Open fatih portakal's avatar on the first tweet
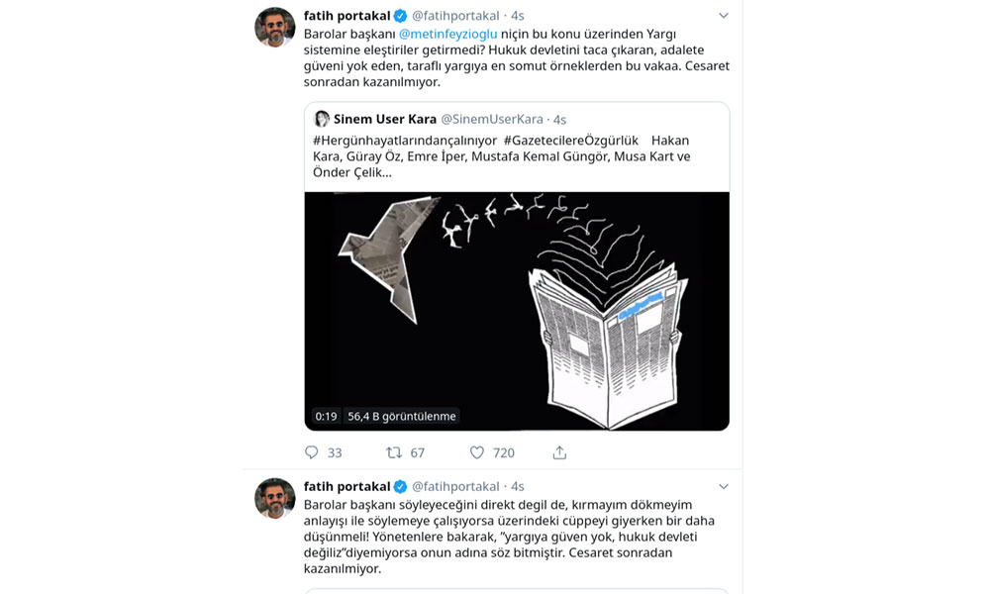Viewport: 990px width, 594px height. pyautogui.click(x=274, y=27)
